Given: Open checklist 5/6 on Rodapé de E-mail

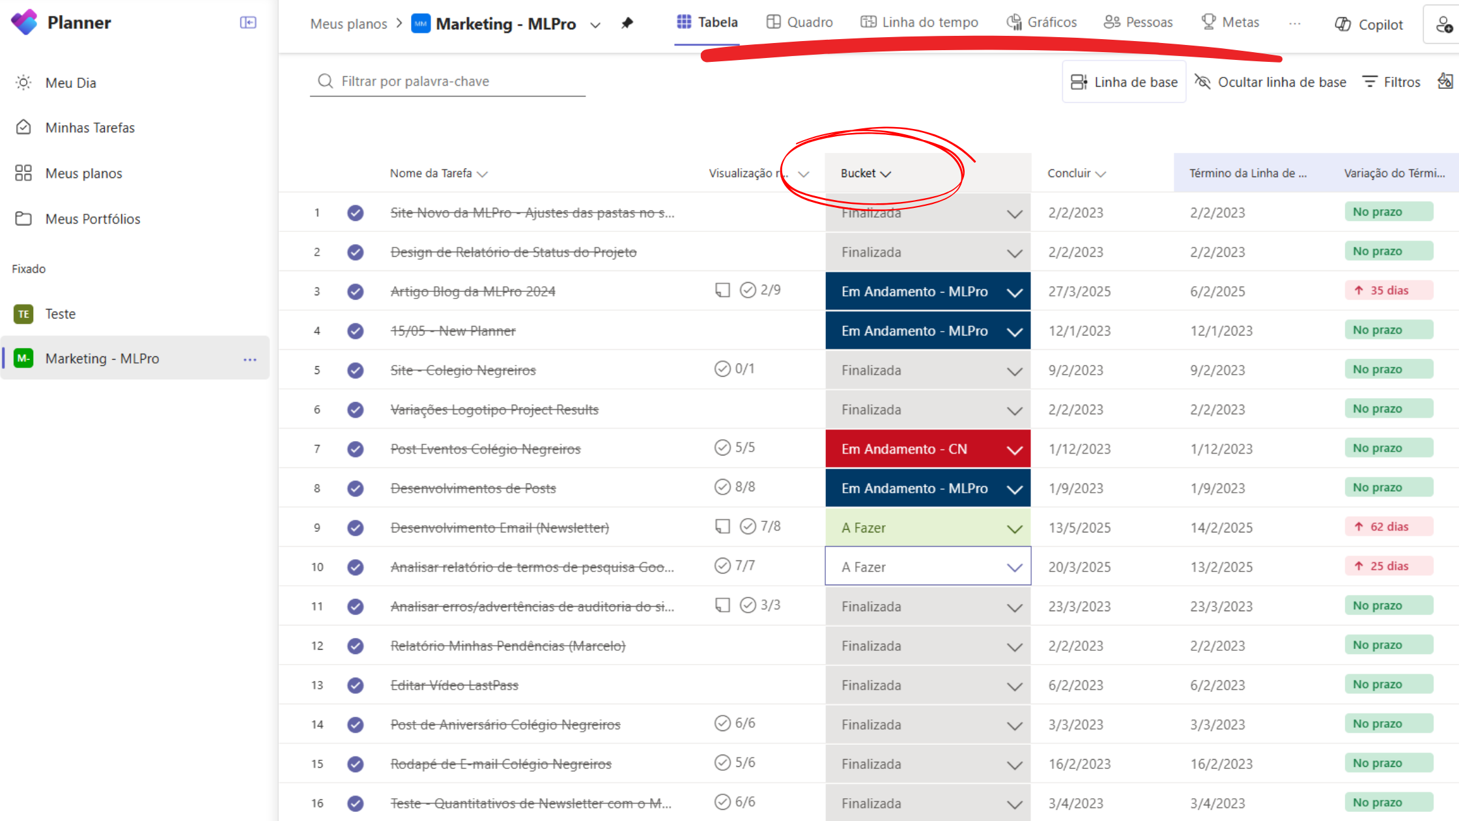Looking at the screenshot, I should 735,762.
